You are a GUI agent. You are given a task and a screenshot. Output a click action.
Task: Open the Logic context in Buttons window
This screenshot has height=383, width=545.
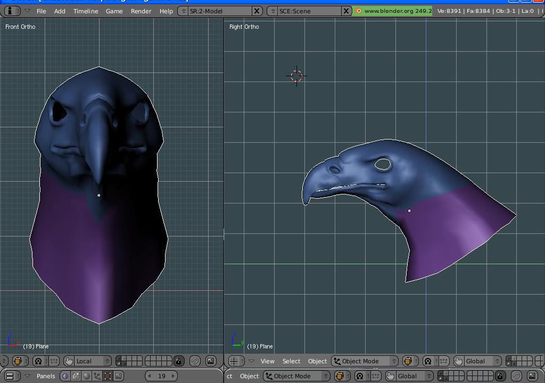(65, 376)
